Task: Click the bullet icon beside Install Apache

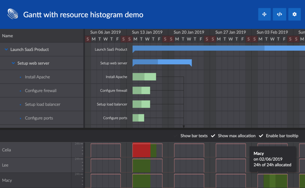Action: point(20,77)
